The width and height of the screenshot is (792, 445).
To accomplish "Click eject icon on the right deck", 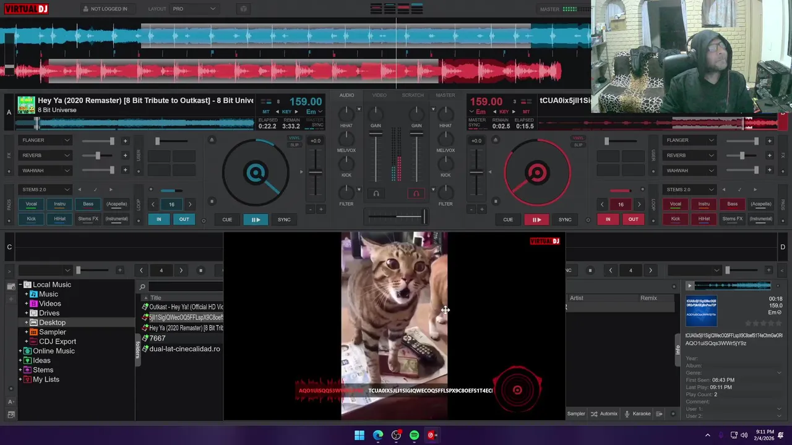I will (495, 140).
